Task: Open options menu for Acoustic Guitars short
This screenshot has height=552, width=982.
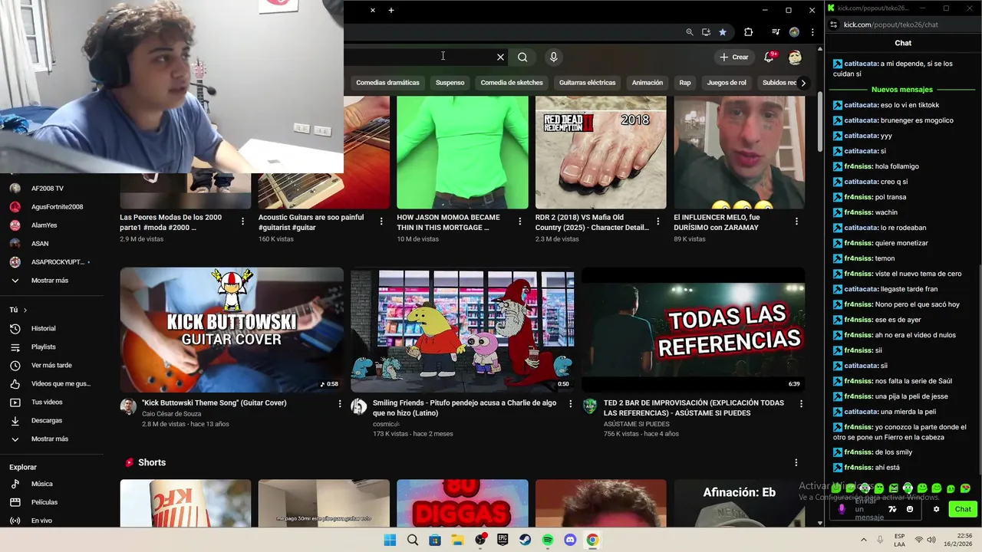Action: pos(381,221)
